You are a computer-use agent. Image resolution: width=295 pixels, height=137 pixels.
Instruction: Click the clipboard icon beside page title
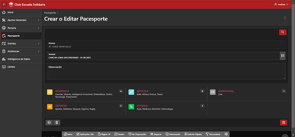coord(285,18)
